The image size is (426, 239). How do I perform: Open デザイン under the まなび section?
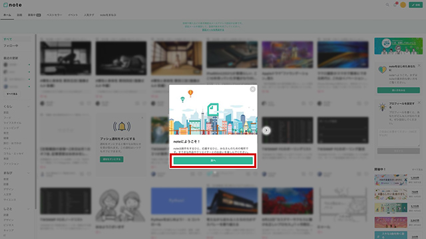tap(9, 189)
